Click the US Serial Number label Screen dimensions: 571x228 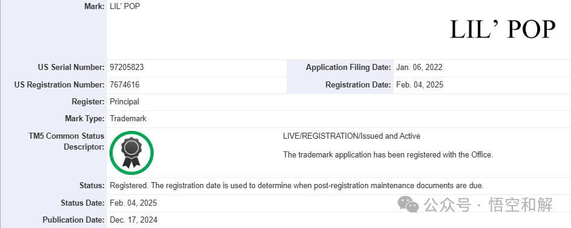click(x=71, y=67)
